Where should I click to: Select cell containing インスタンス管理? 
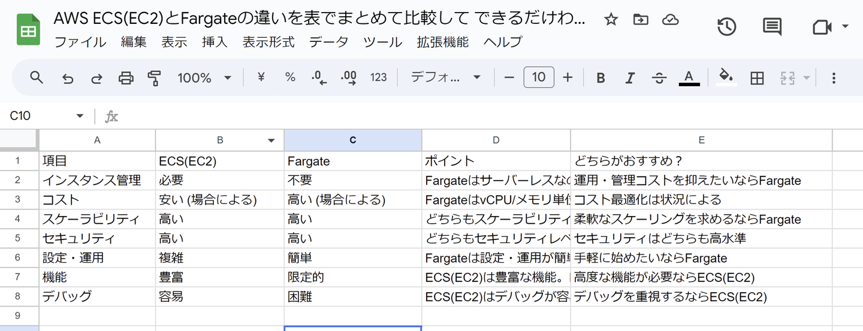coord(97,180)
